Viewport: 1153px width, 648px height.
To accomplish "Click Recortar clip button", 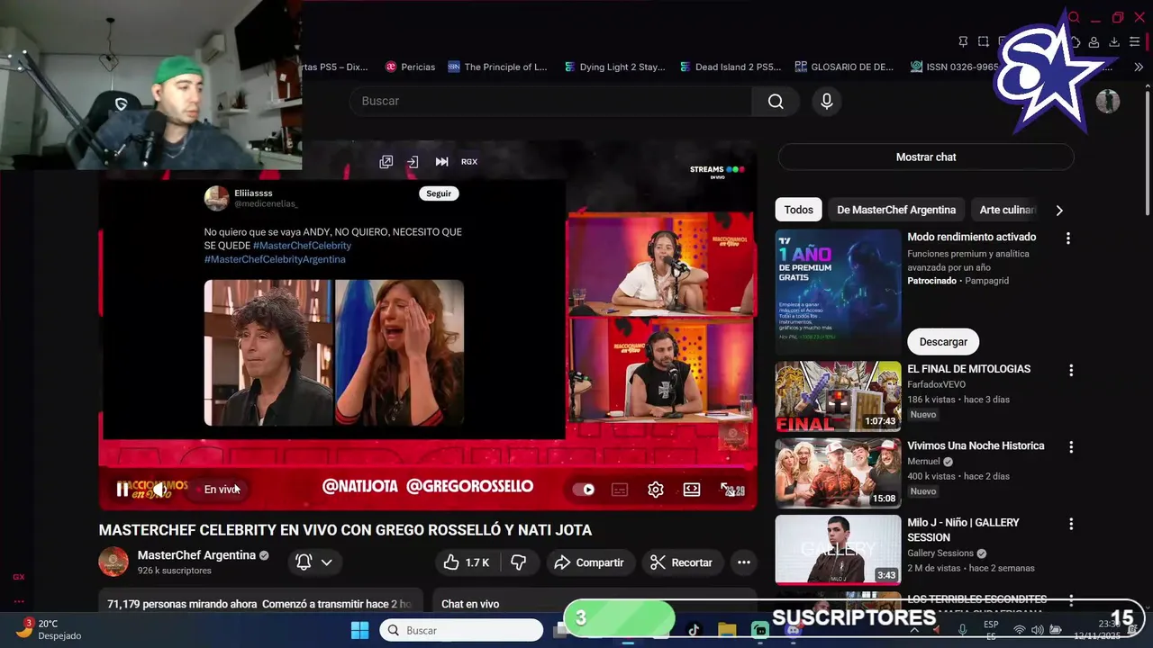I will [681, 562].
